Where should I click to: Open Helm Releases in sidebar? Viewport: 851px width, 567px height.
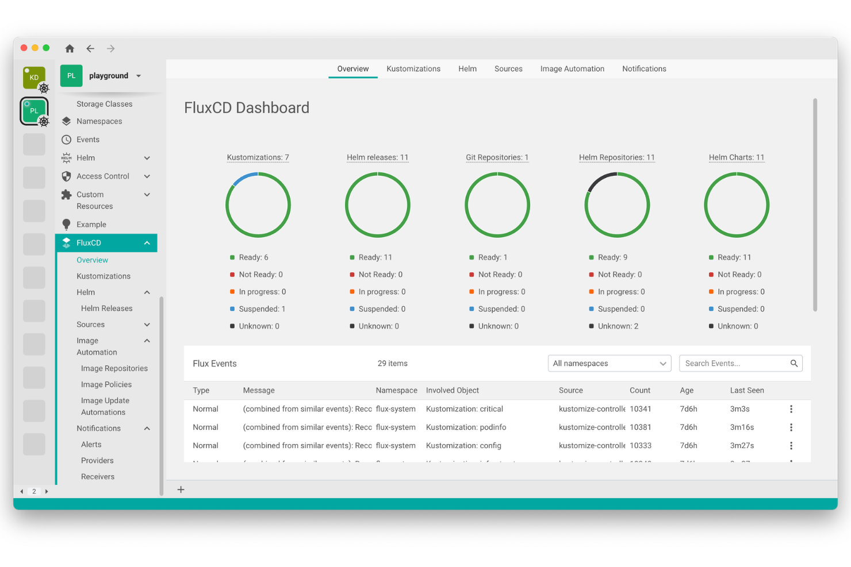pyautogui.click(x=107, y=308)
